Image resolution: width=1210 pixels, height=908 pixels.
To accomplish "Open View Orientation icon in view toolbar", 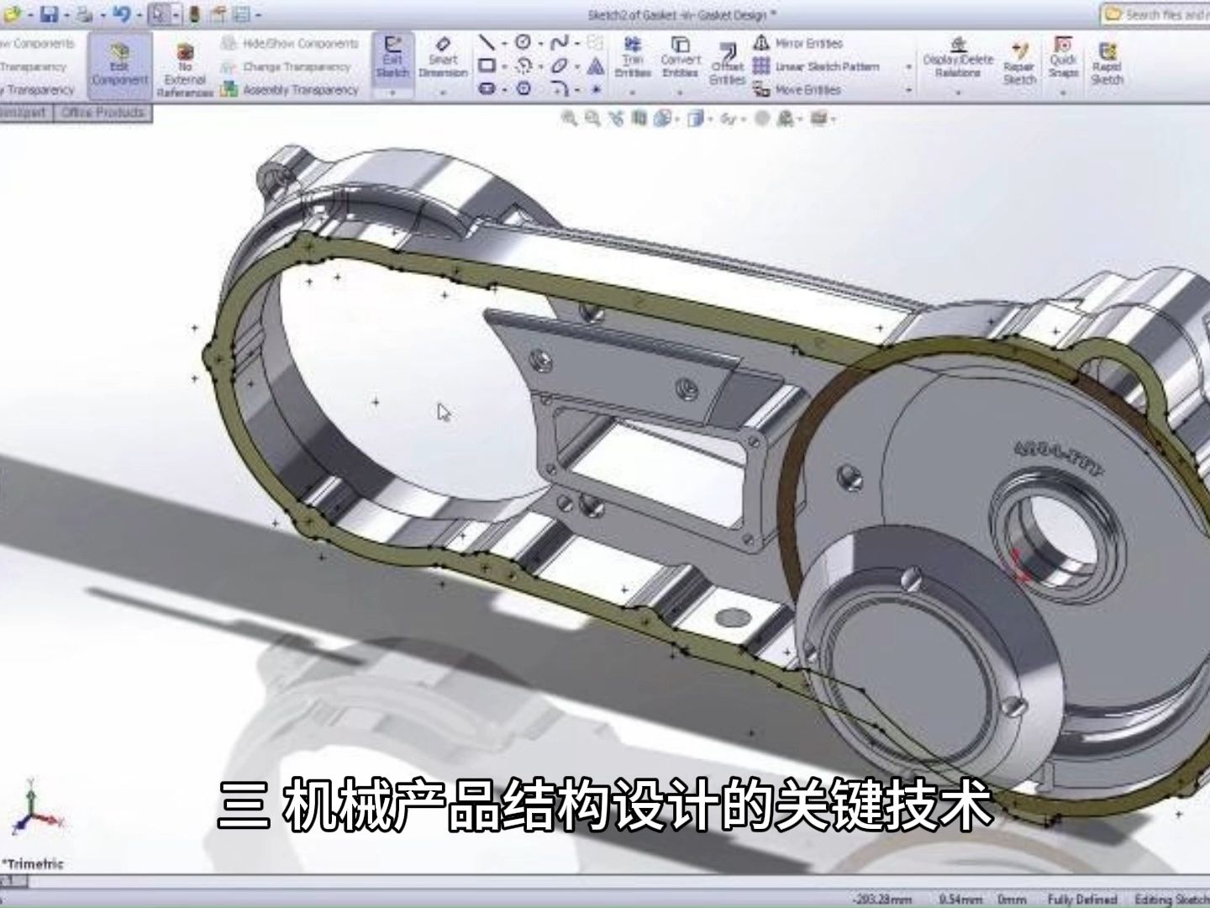I will [x=663, y=119].
